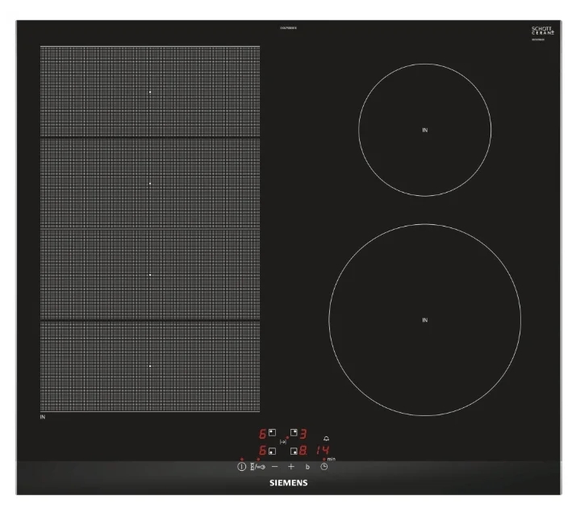
Task: Tap the minus symbol to lower heat
Action: 275,467
